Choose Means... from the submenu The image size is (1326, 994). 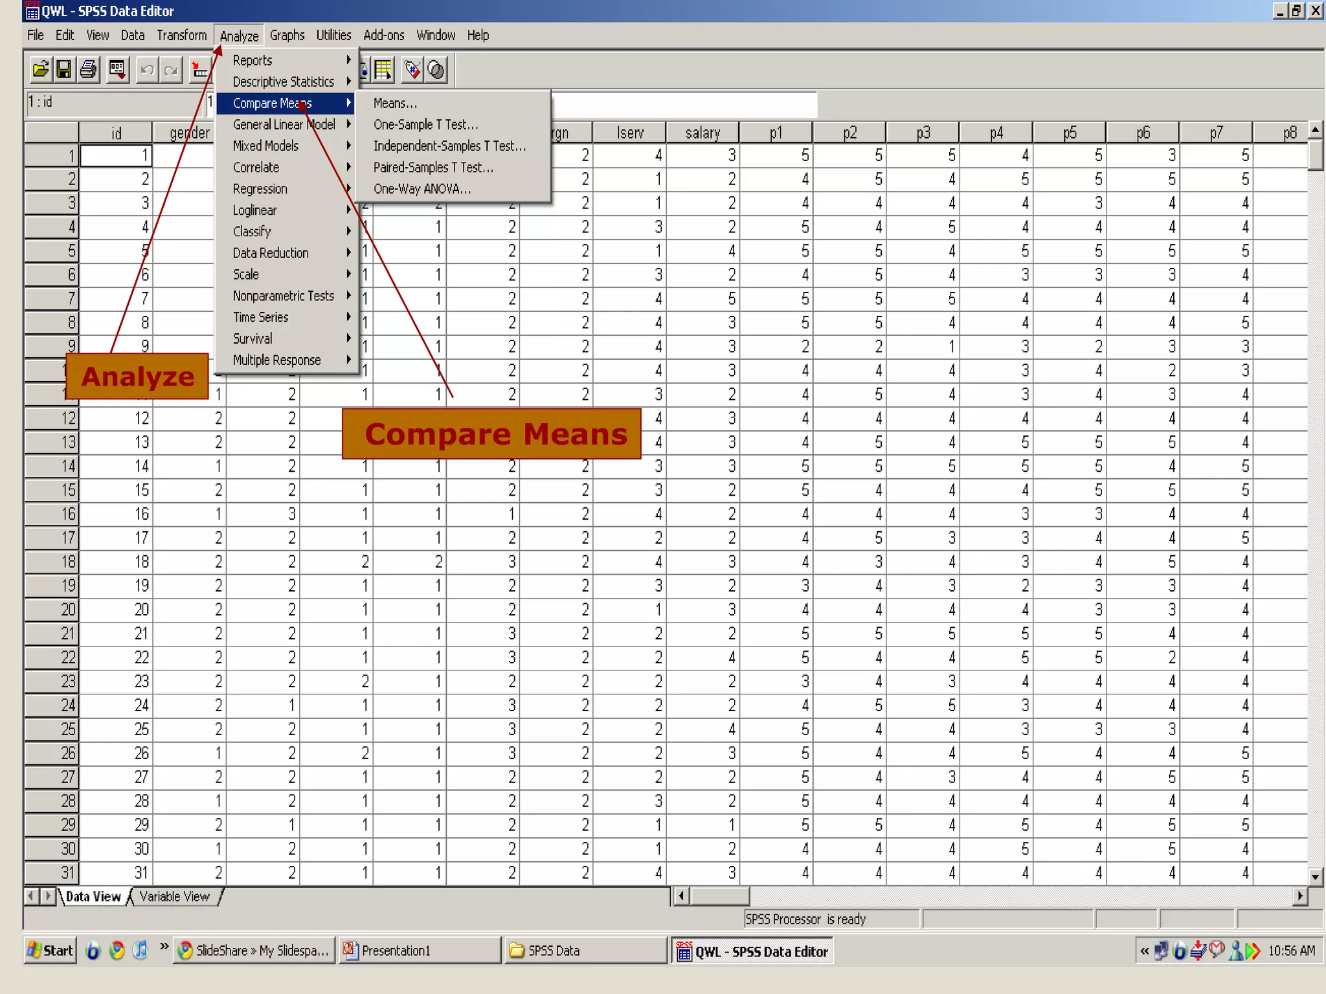tap(453, 104)
